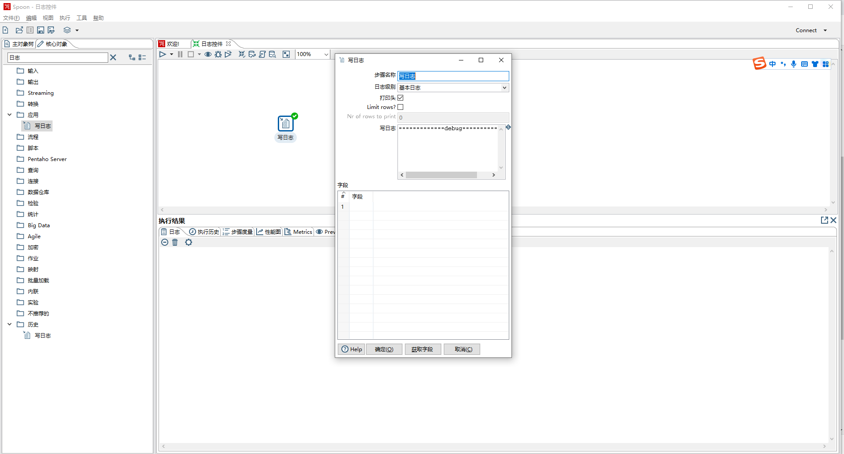Screen dimensions: 844x454
Task: Open perspectives dropdown arrow
Action: tap(77, 30)
